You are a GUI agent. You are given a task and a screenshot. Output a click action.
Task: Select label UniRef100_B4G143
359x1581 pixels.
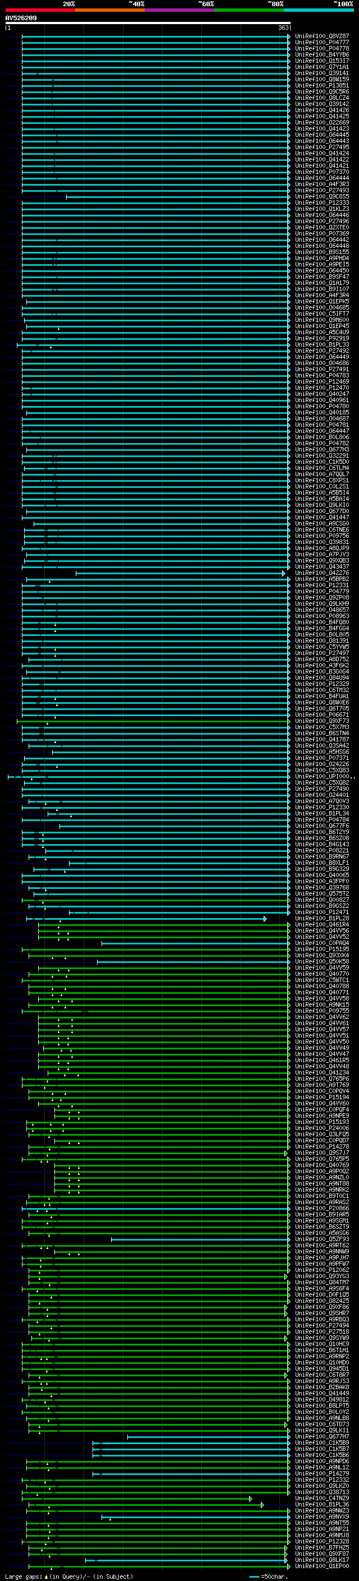pyautogui.click(x=321, y=845)
